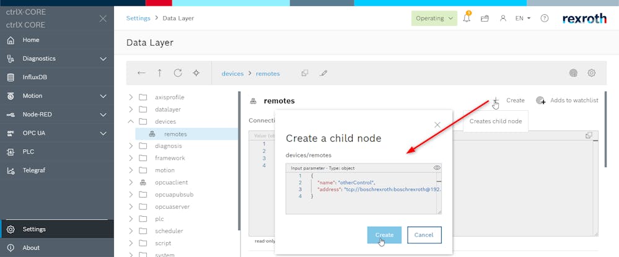Viewport: 619px width, 257px height.
Task: Open Data Layer settings gear icon
Action: click(591, 73)
